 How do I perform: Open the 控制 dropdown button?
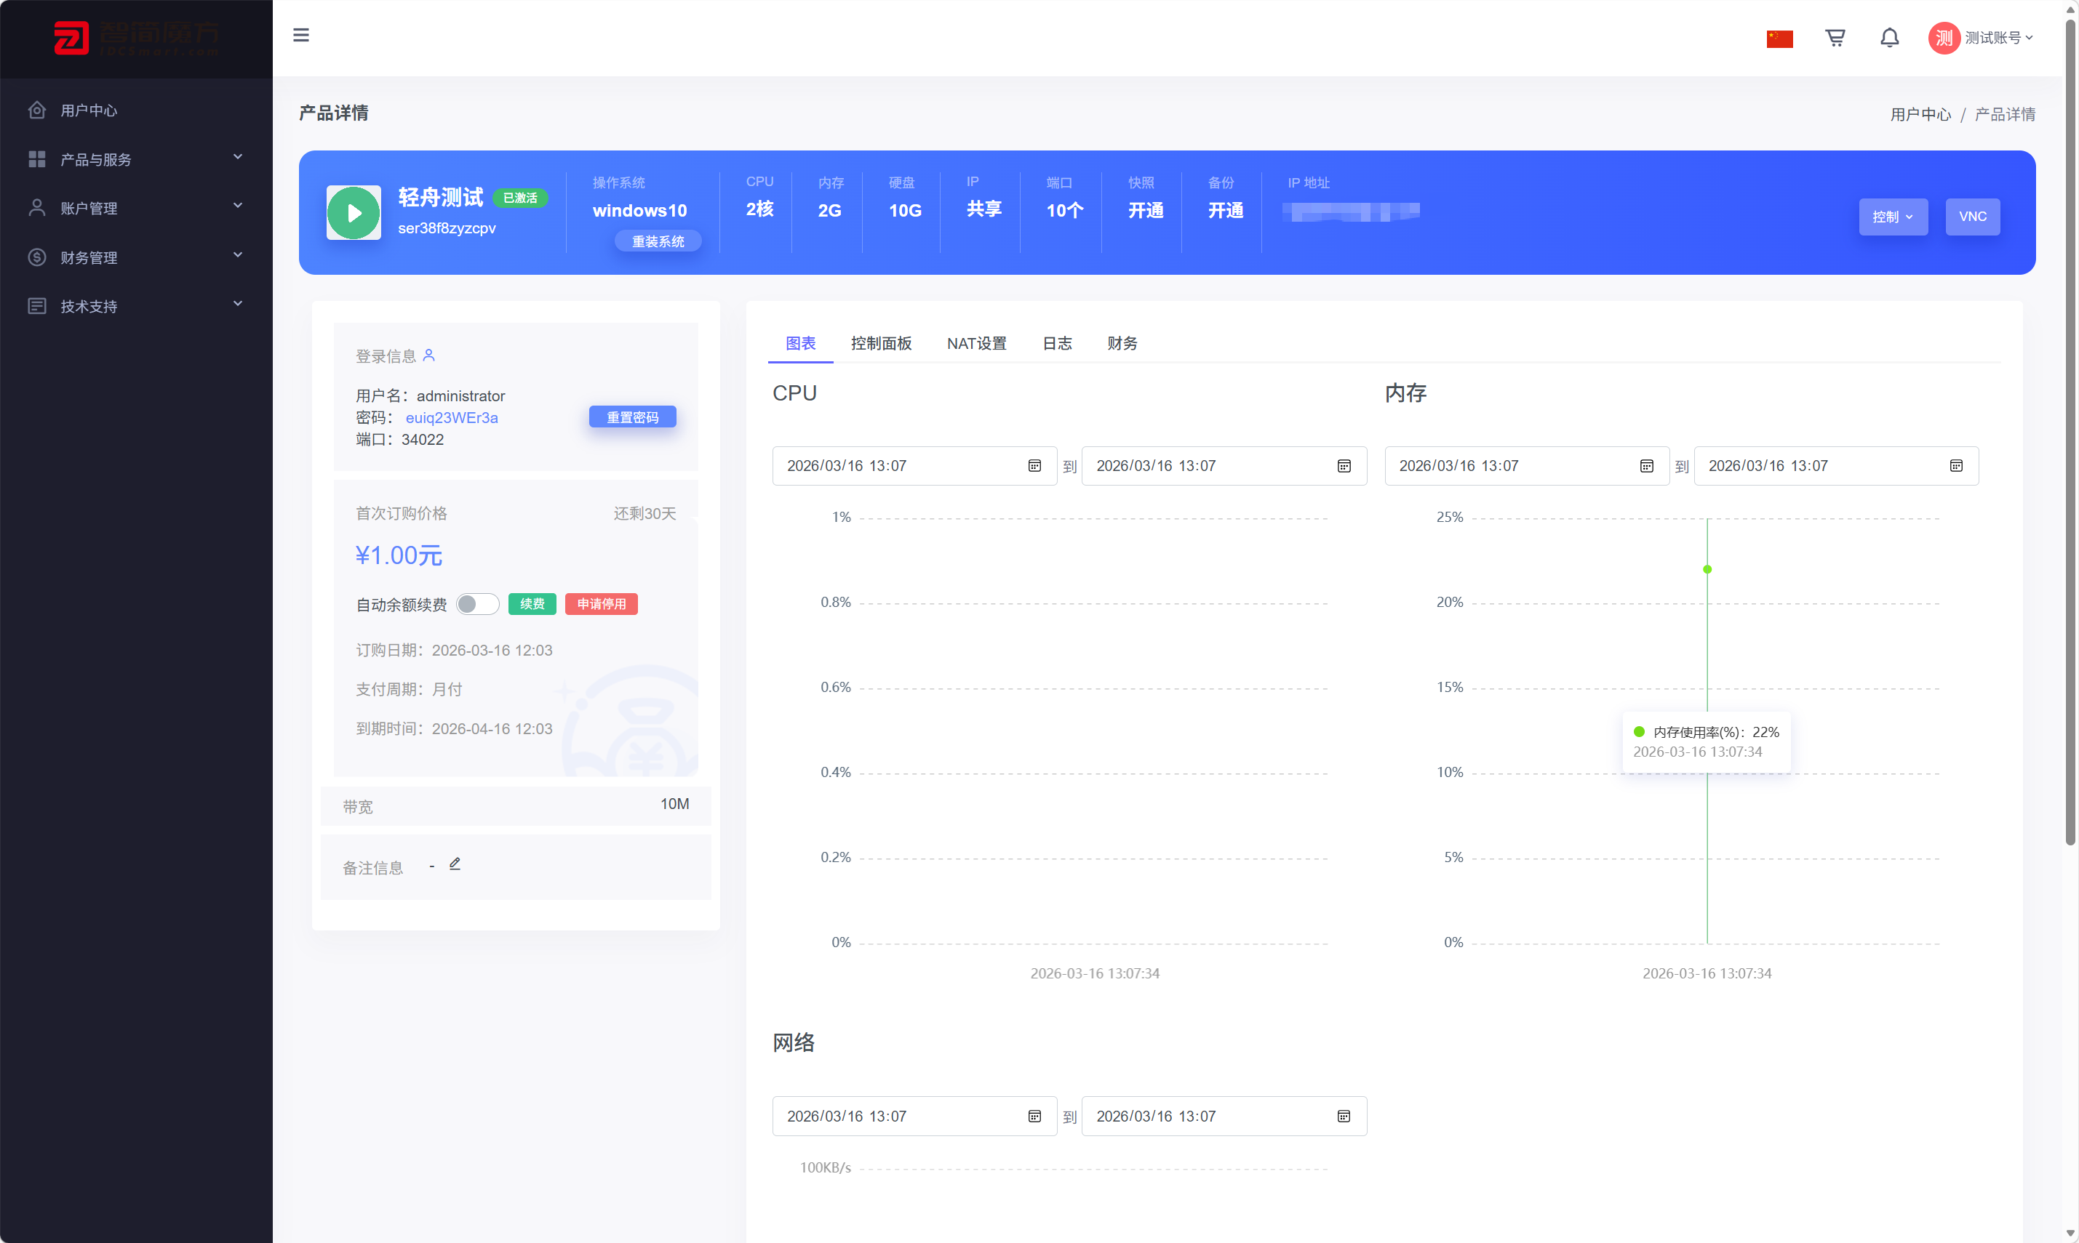pyautogui.click(x=1892, y=217)
